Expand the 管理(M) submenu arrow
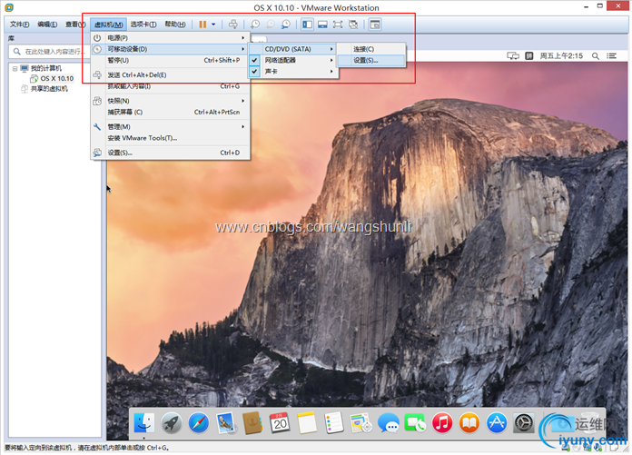 [242, 126]
